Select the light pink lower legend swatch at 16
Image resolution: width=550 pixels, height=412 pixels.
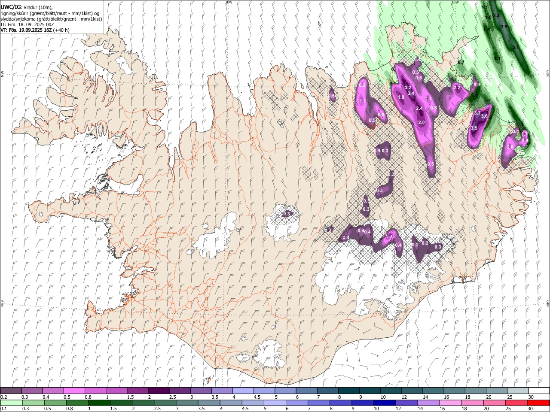click(x=450, y=403)
